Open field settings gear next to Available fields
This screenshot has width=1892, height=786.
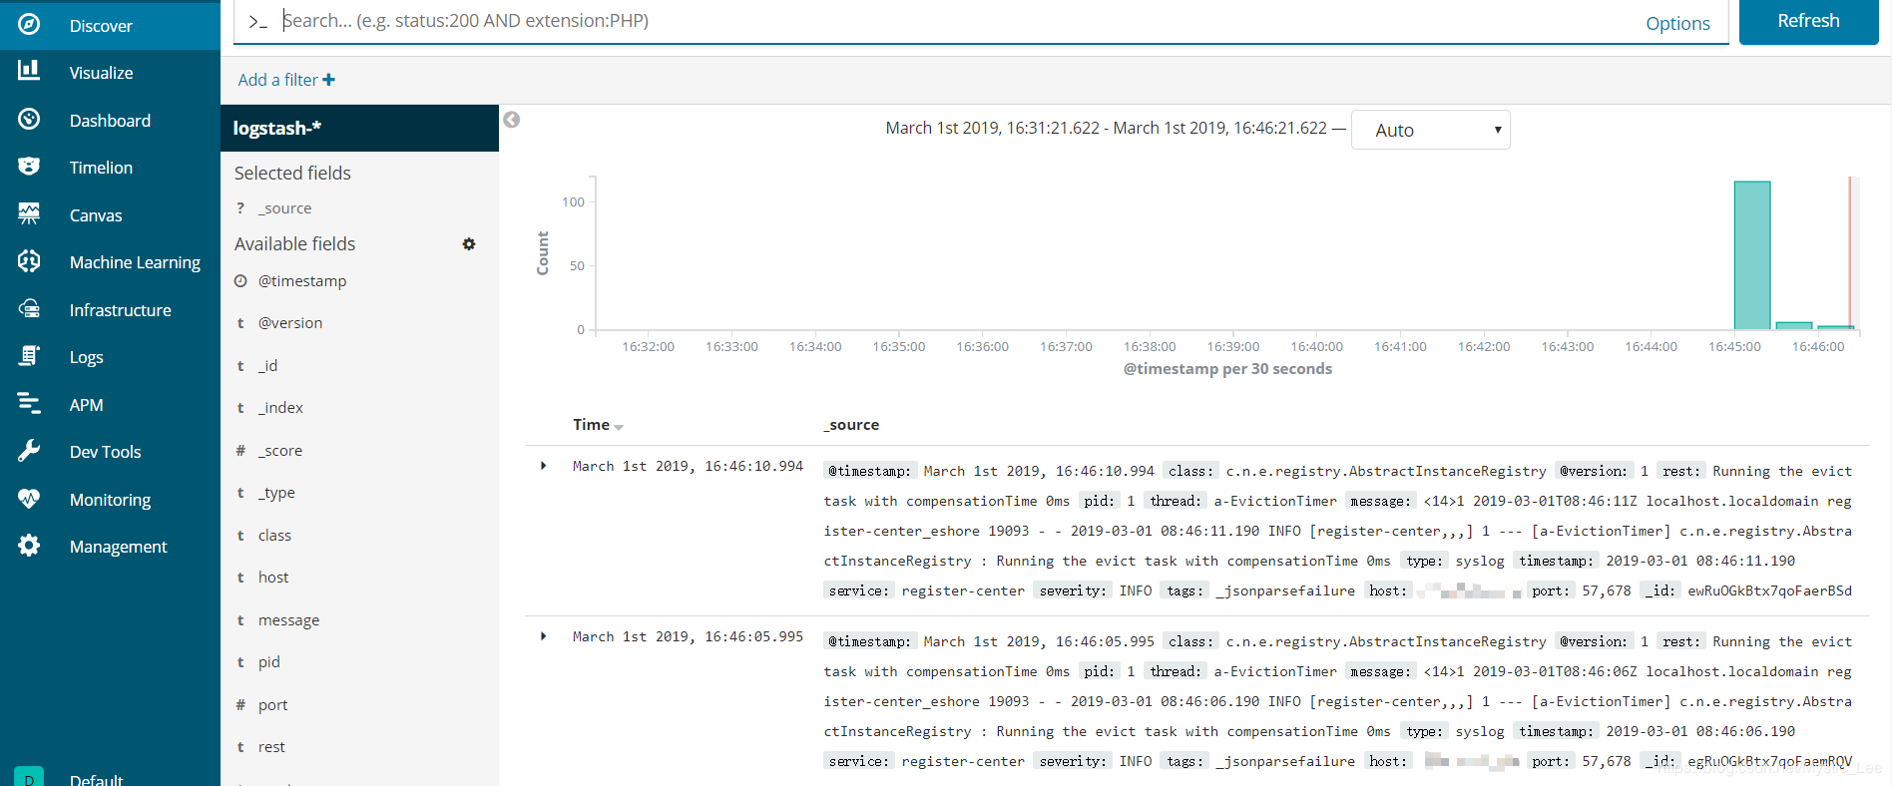469,244
